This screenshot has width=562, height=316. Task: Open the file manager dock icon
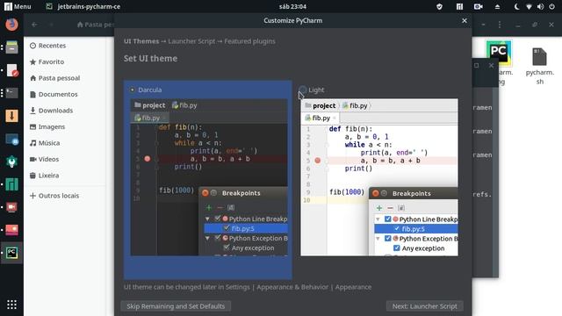tap(11, 47)
